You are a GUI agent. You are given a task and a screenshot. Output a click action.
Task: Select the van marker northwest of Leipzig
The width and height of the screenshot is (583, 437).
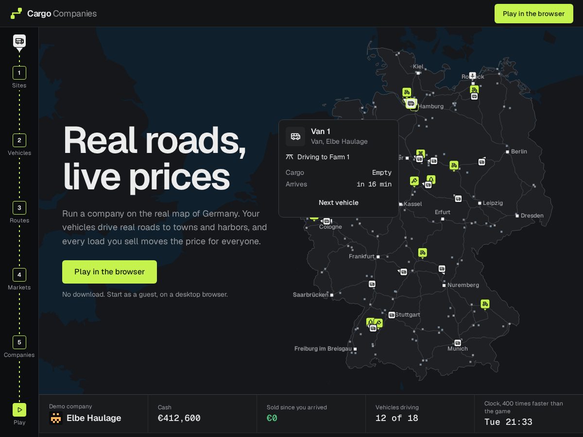(458, 199)
